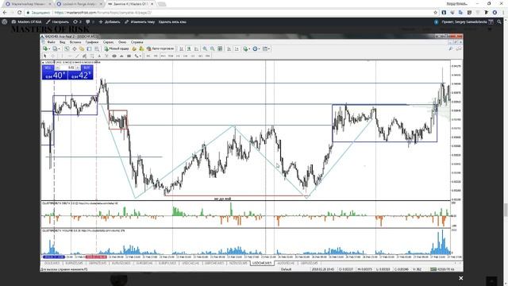Switch chart to line chart mode
The image size is (508, 286).
point(196,48)
